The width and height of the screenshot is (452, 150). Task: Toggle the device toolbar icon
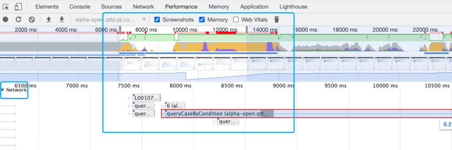pyautogui.click(x=18, y=7)
